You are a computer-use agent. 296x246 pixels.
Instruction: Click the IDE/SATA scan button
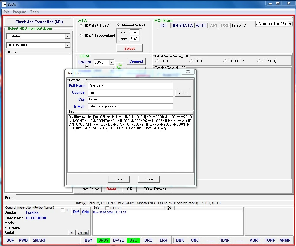(x=182, y=25)
